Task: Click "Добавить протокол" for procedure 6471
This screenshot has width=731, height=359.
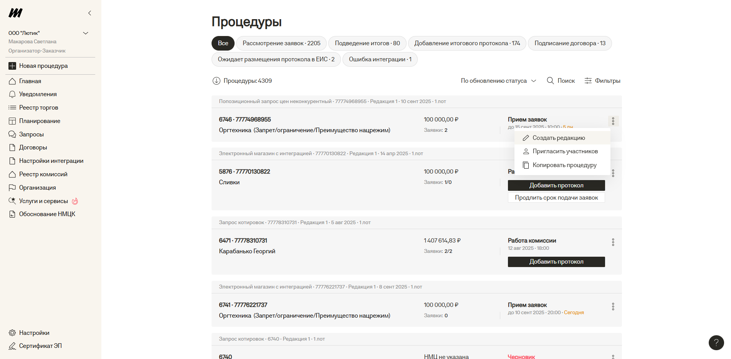Action: [x=556, y=262]
